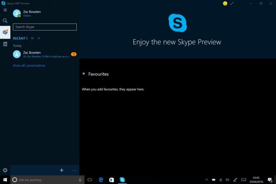The width and height of the screenshot is (276, 184).
Task: Click the Cortana Ask me anything box
Action: pyautogui.click(x=47, y=180)
